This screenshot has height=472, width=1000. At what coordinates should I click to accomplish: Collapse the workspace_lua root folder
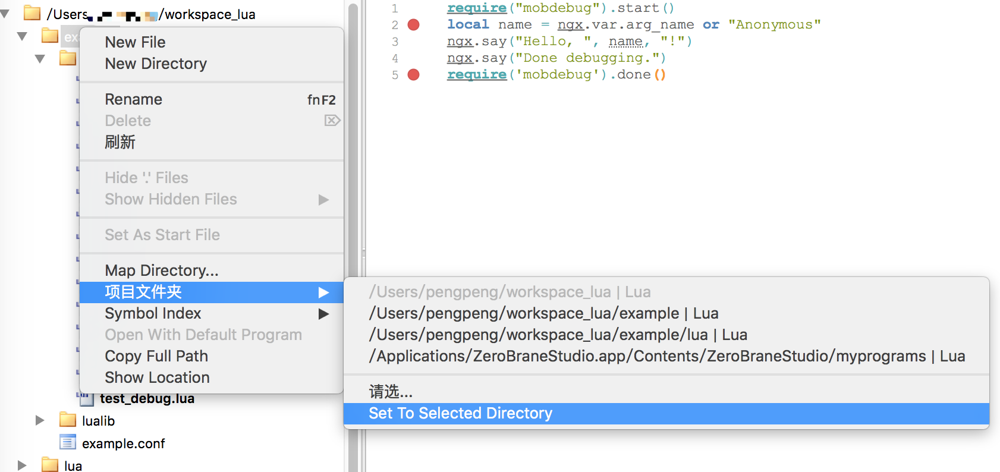(5, 14)
